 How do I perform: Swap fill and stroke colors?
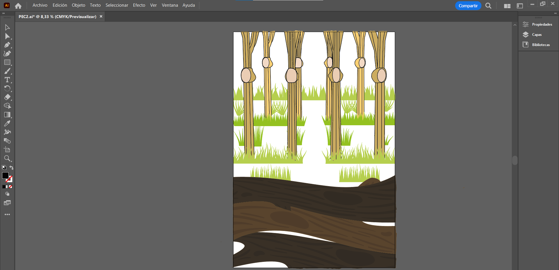(x=11, y=167)
